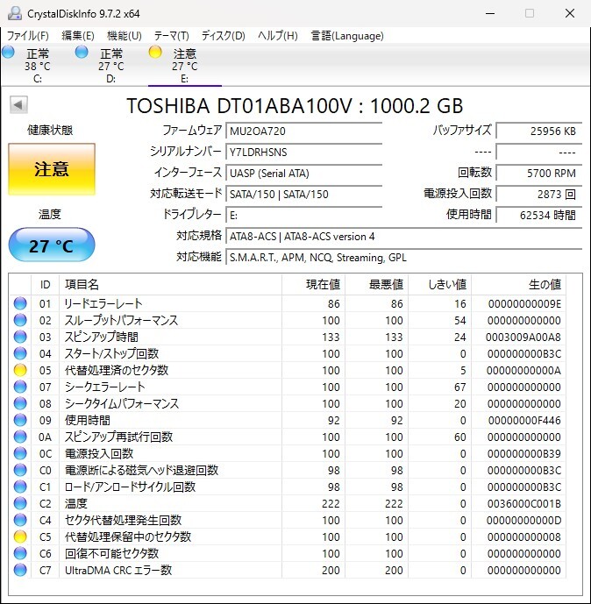
Task: Click raw value 0003009A00A8
Action: [x=523, y=337]
